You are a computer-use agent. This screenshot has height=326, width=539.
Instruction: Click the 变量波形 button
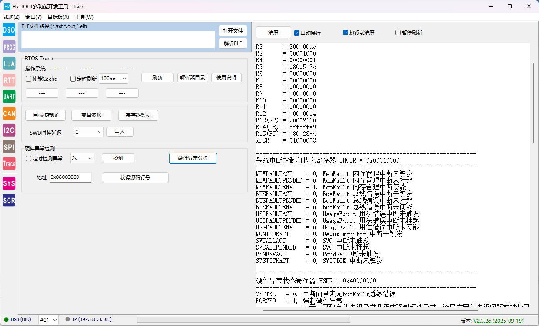[91, 115]
